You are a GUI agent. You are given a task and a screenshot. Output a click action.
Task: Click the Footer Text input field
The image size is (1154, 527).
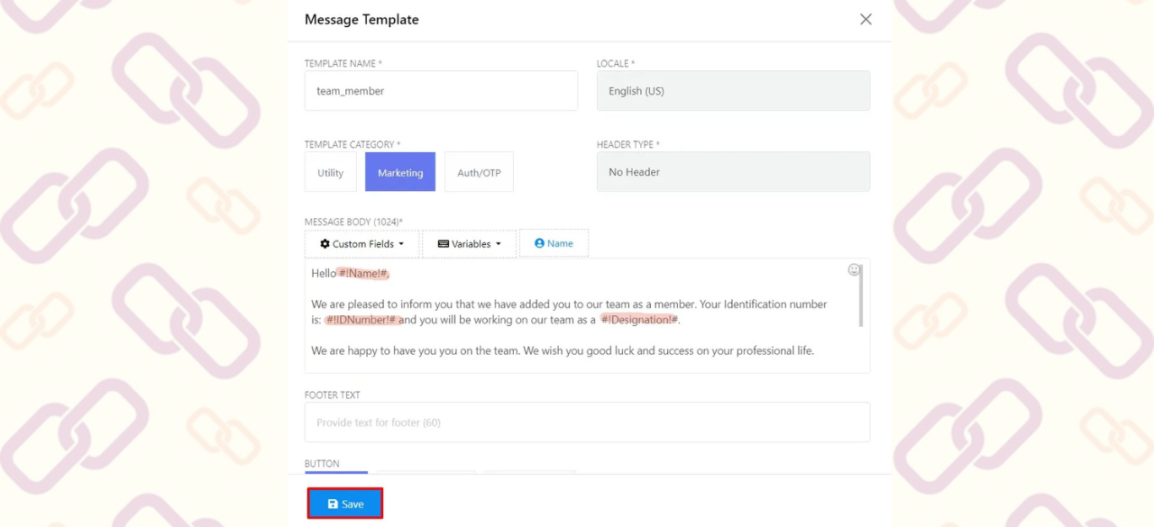pyautogui.click(x=587, y=423)
